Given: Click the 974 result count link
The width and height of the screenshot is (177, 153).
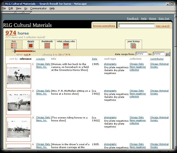Looking at the screenshot, I should click(x=11, y=33).
